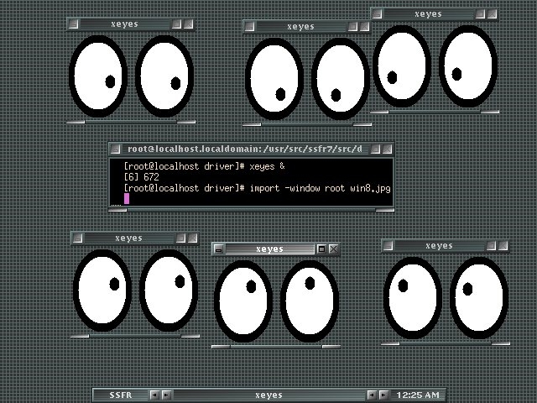Click the bottom resize handle of top-left xeyes
Screen dimensions: 537x403
point(131,122)
